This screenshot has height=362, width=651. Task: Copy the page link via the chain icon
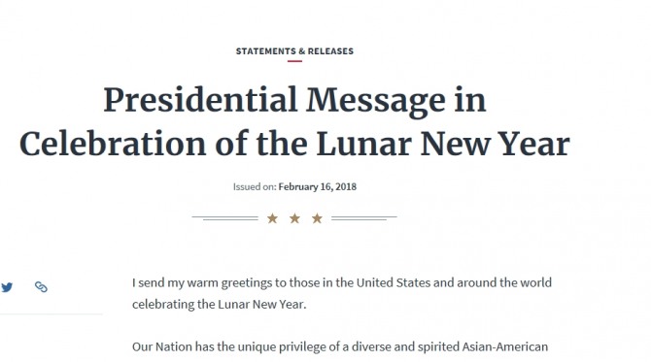[x=41, y=287]
